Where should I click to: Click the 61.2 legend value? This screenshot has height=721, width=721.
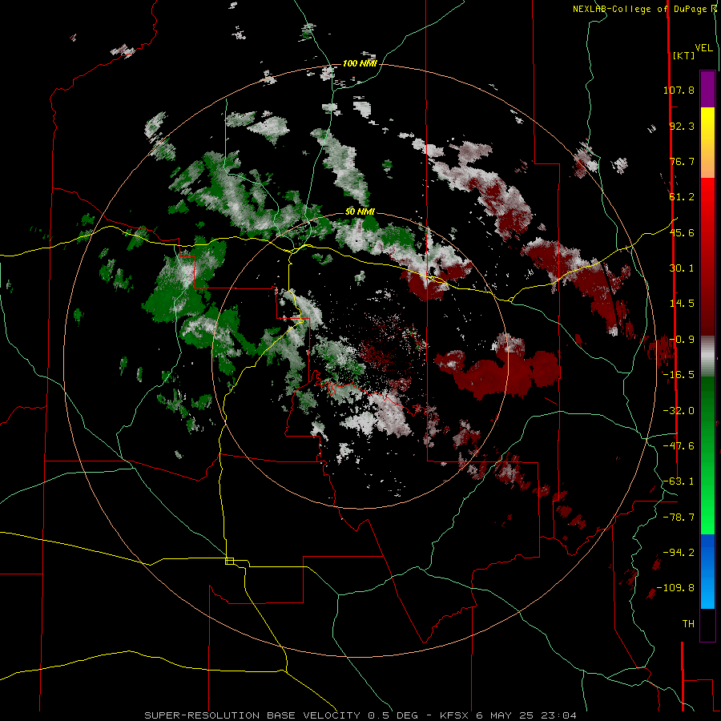point(682,197)
